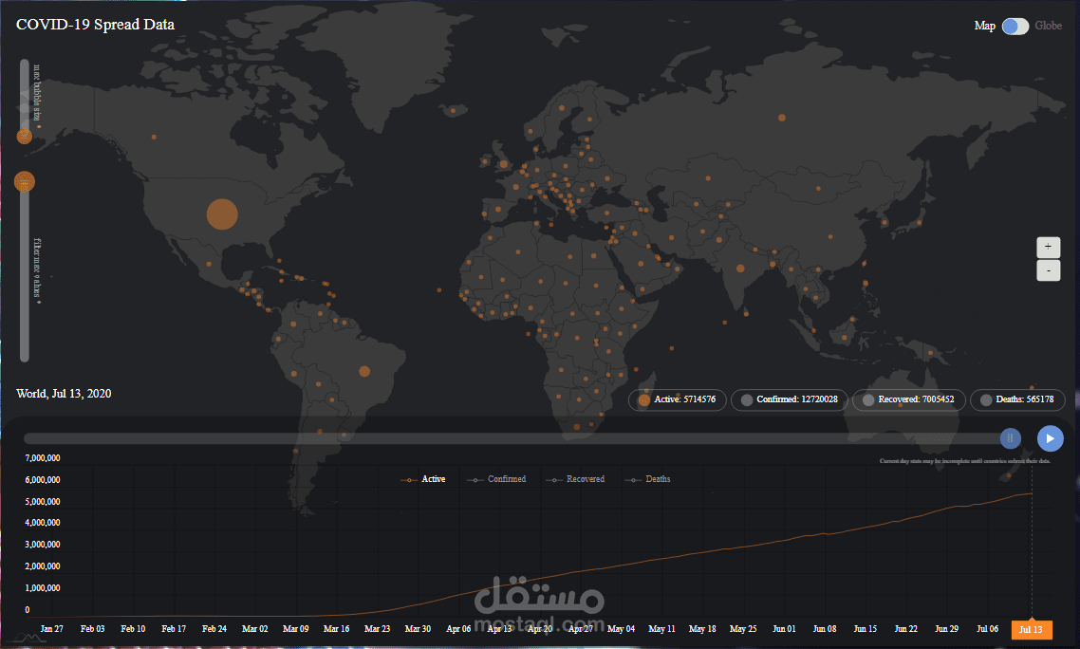
Task: Click the Mexico bubble on the map
Action: coord(209,264)
